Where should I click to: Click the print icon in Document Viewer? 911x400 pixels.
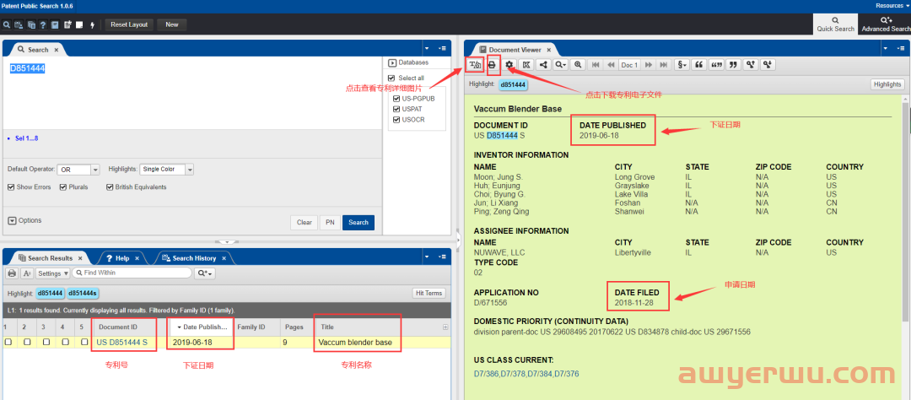point(492,64)
